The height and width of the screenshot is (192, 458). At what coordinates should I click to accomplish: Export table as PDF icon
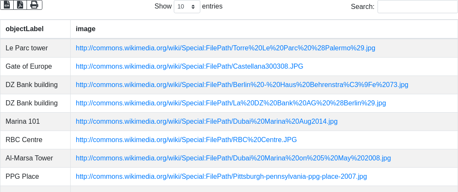(20, 5)
